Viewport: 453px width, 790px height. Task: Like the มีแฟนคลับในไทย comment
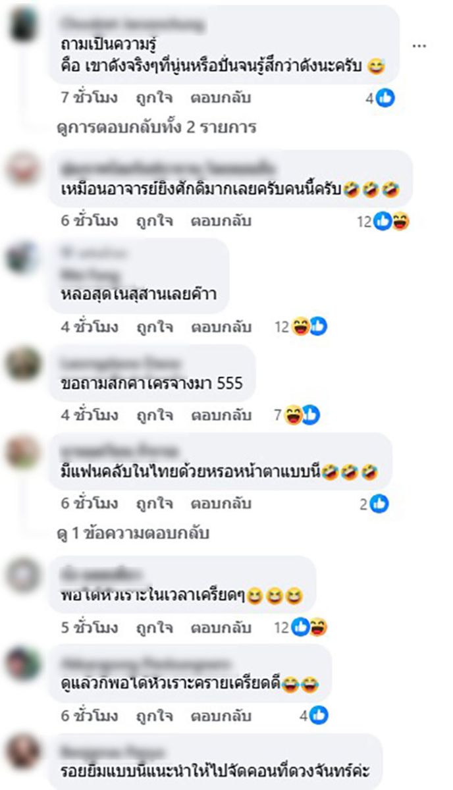click(154, 504)
